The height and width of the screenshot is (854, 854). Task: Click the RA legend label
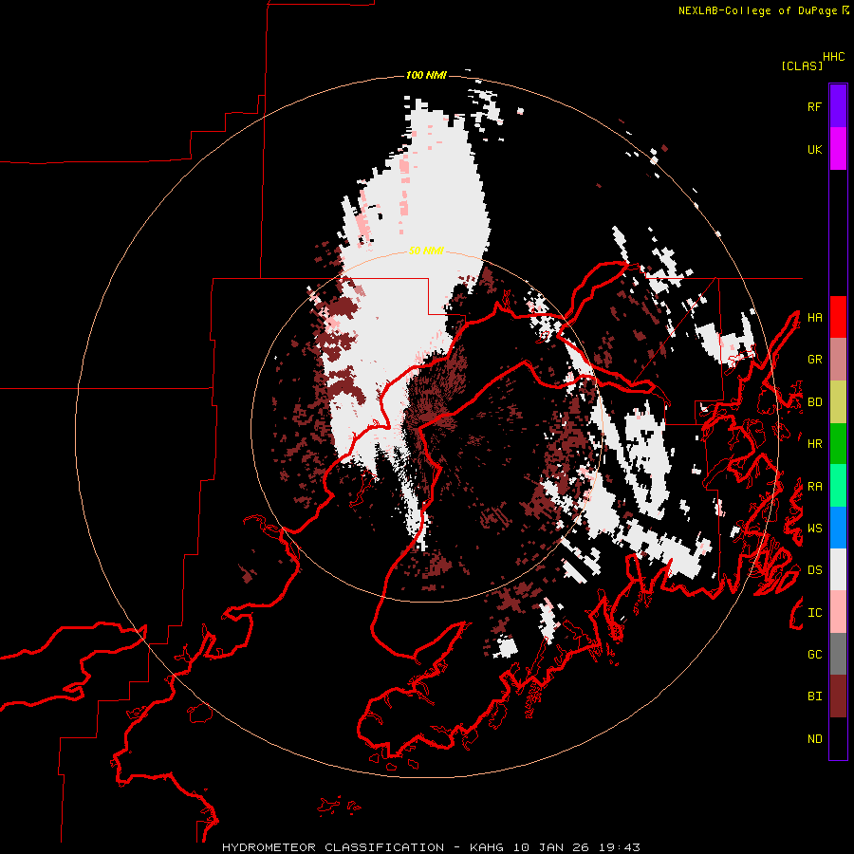pyautogui.click(x=814, y=487)
